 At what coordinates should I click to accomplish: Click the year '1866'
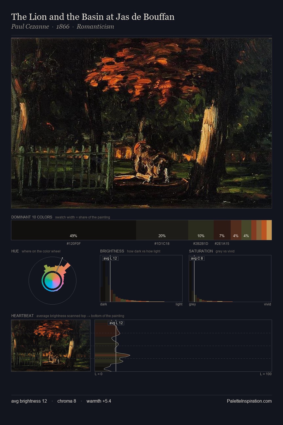(x=63, y=27)
